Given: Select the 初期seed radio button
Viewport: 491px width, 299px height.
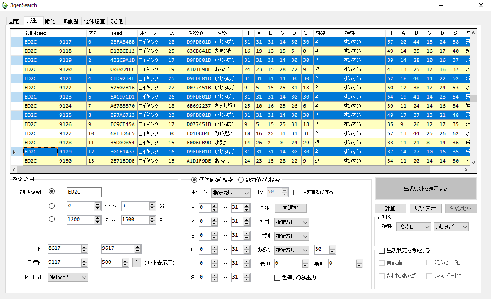Looking at the screenshot, I should 51,191.
